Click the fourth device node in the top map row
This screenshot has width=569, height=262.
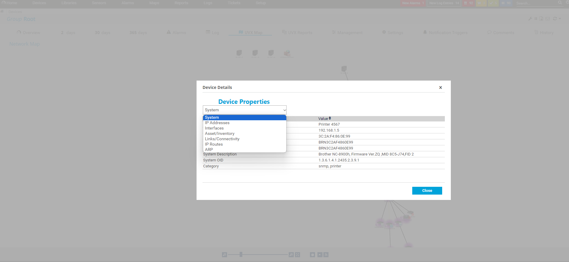pyautogui.click(x=287, y=54)
